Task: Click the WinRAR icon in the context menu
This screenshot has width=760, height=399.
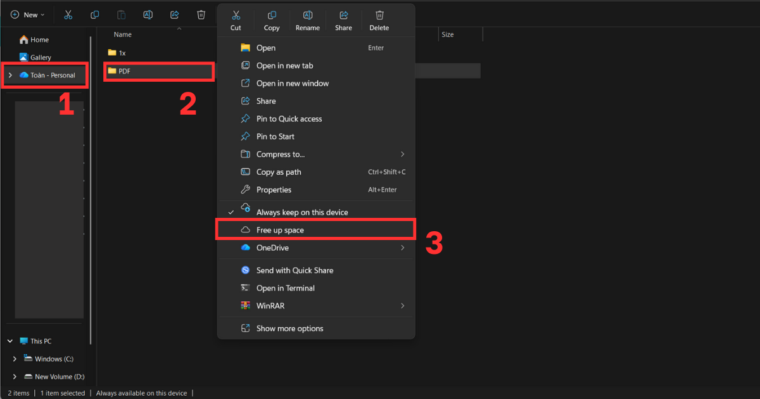Action: (x=246, y=305)
